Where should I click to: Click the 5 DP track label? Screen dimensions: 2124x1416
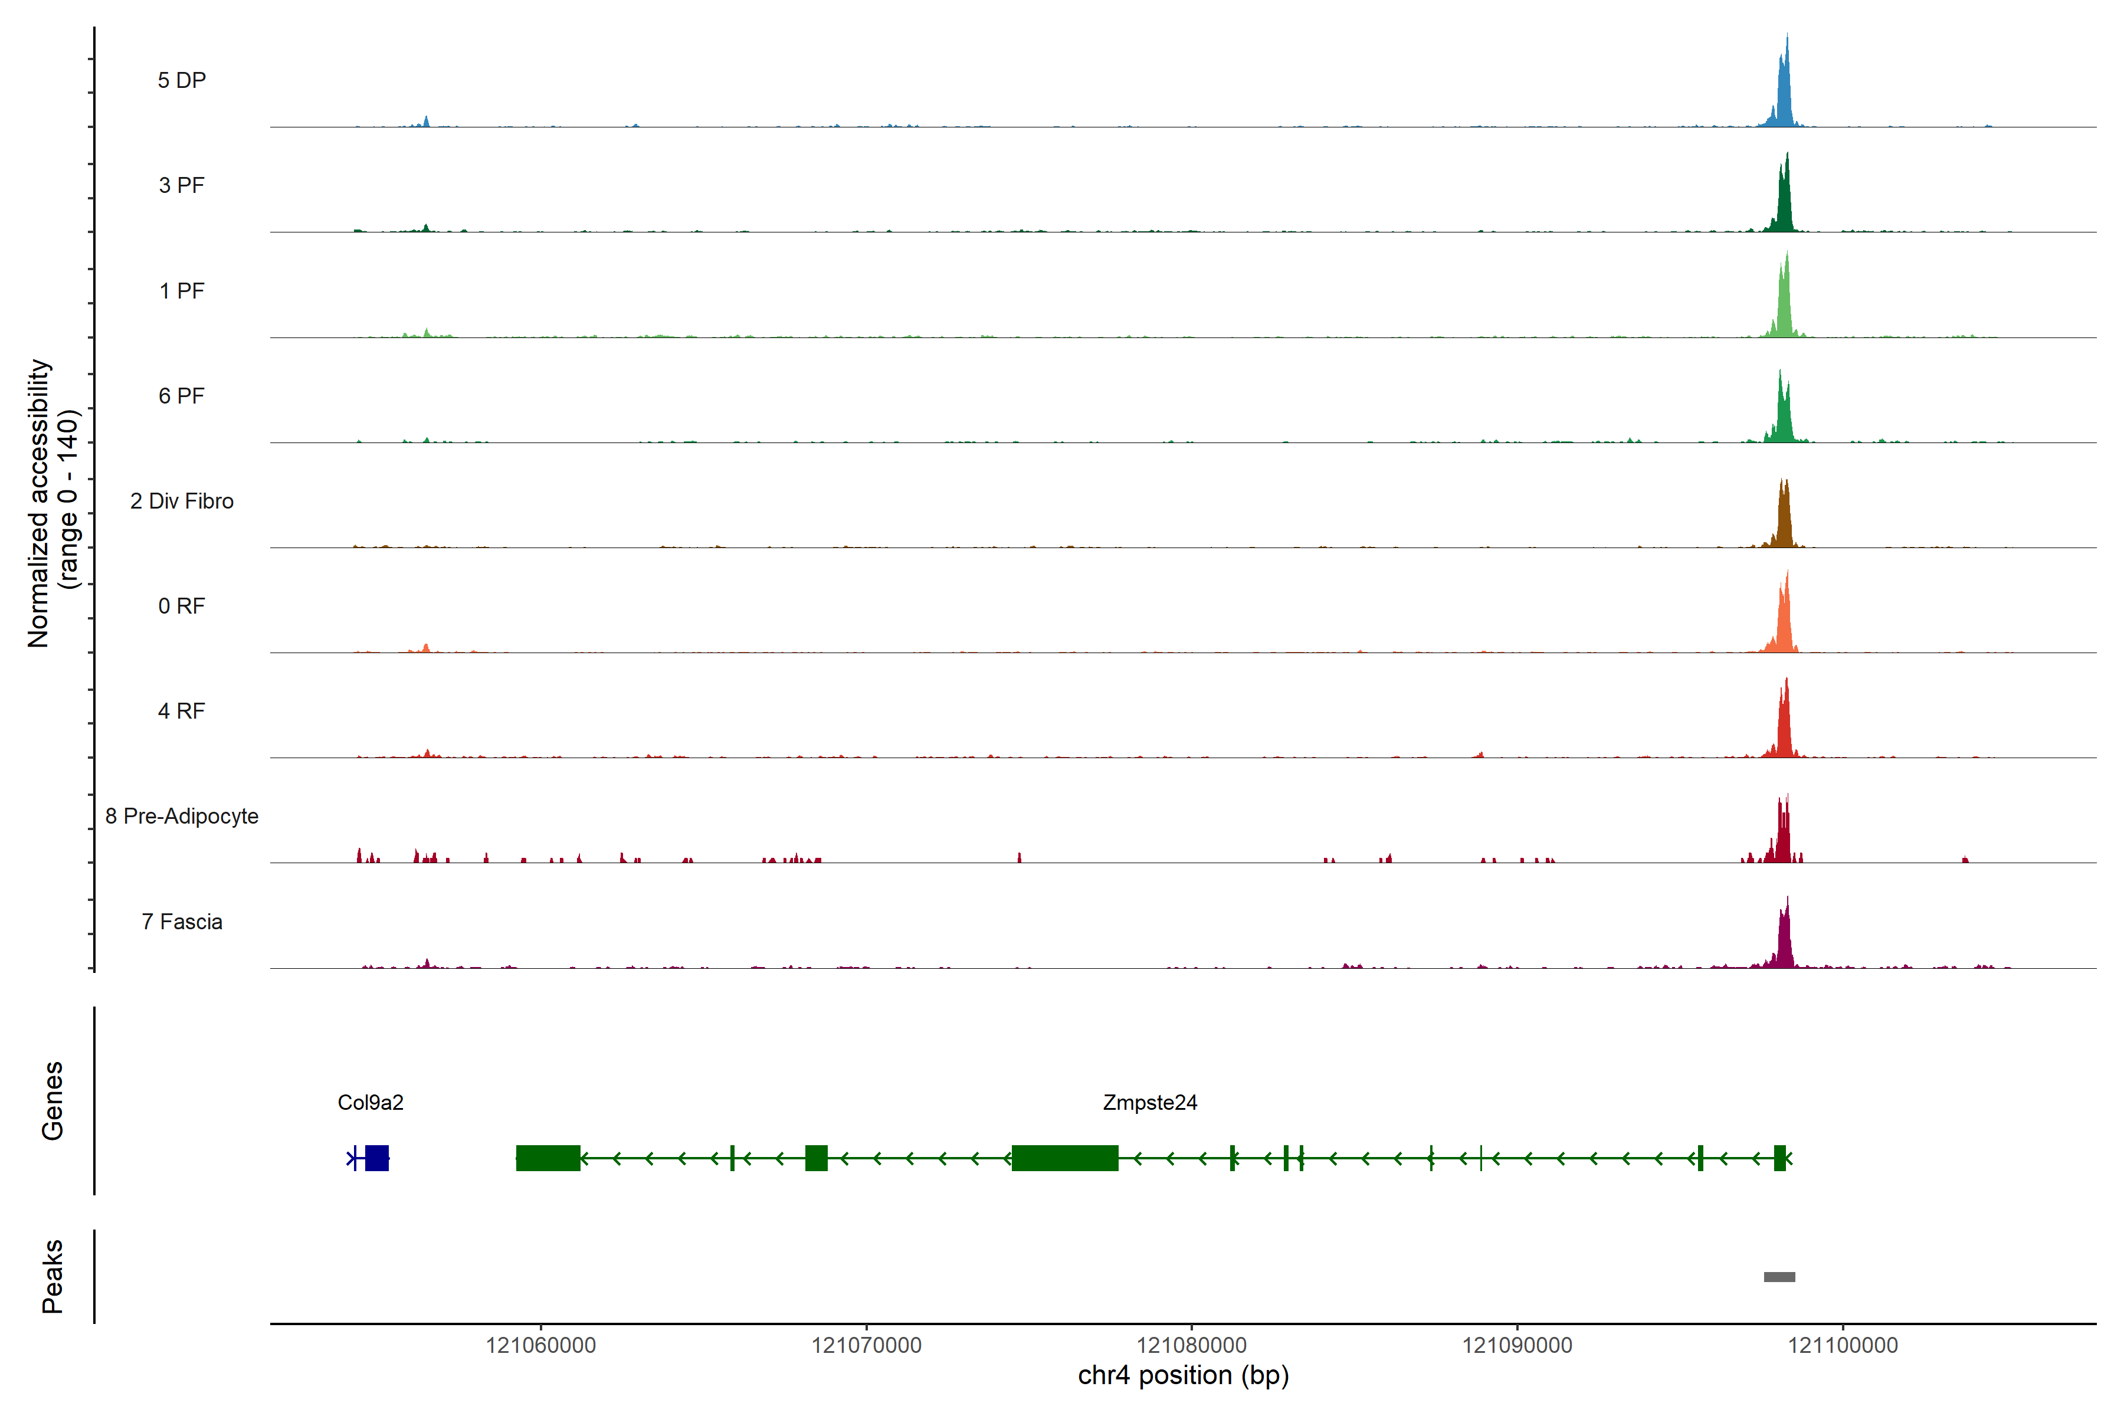pos(182,80)
